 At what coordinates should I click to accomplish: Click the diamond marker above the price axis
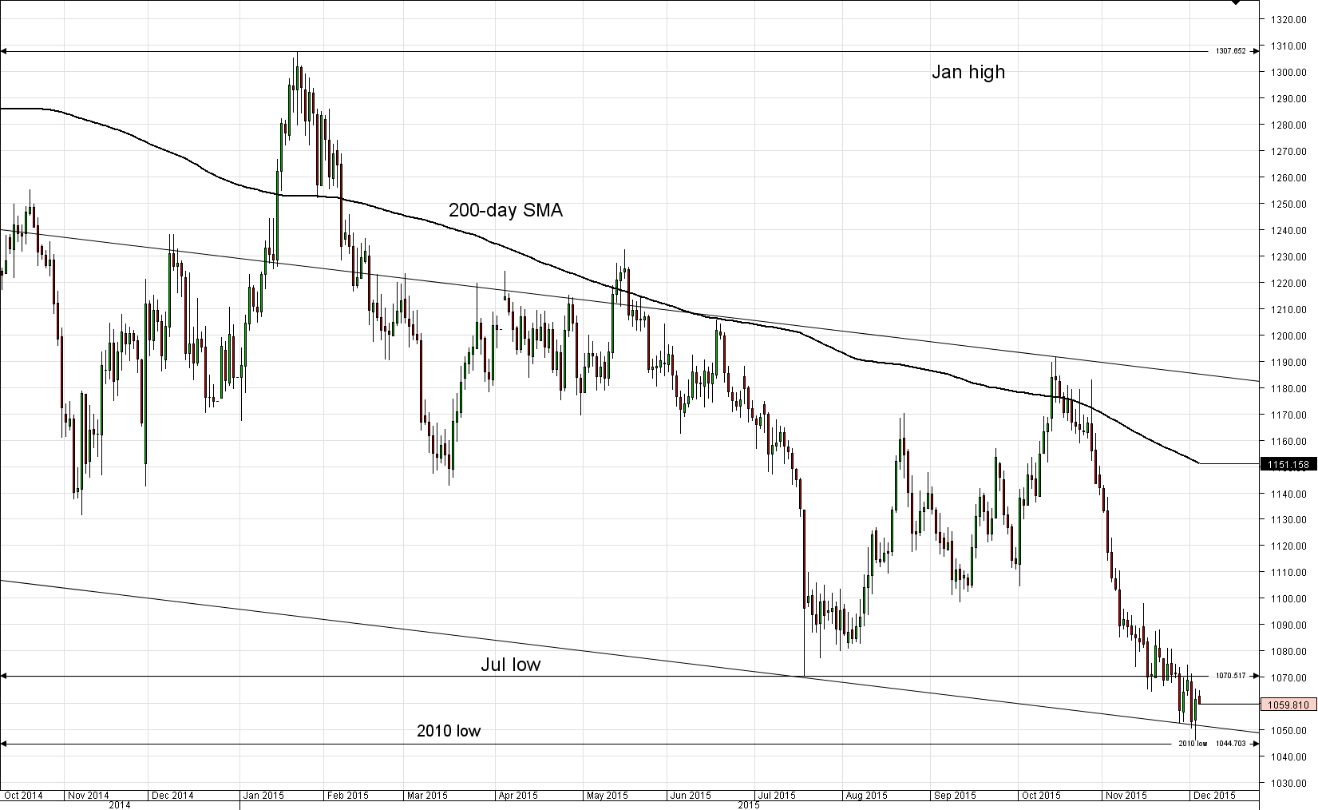1236,2
